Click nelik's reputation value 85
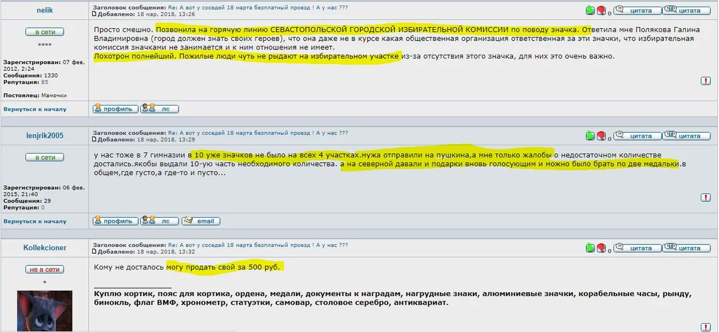 tap(45, 82)
